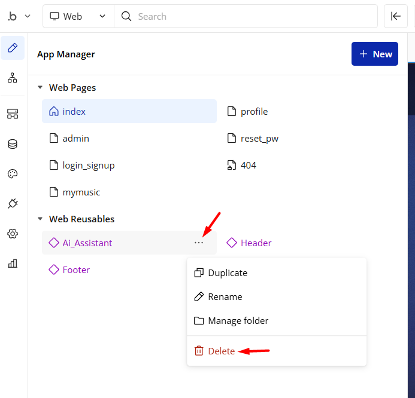Viewport: 415px width, 398px height.
Task: Open the Plugins plug icon
Action: [13, 204]
